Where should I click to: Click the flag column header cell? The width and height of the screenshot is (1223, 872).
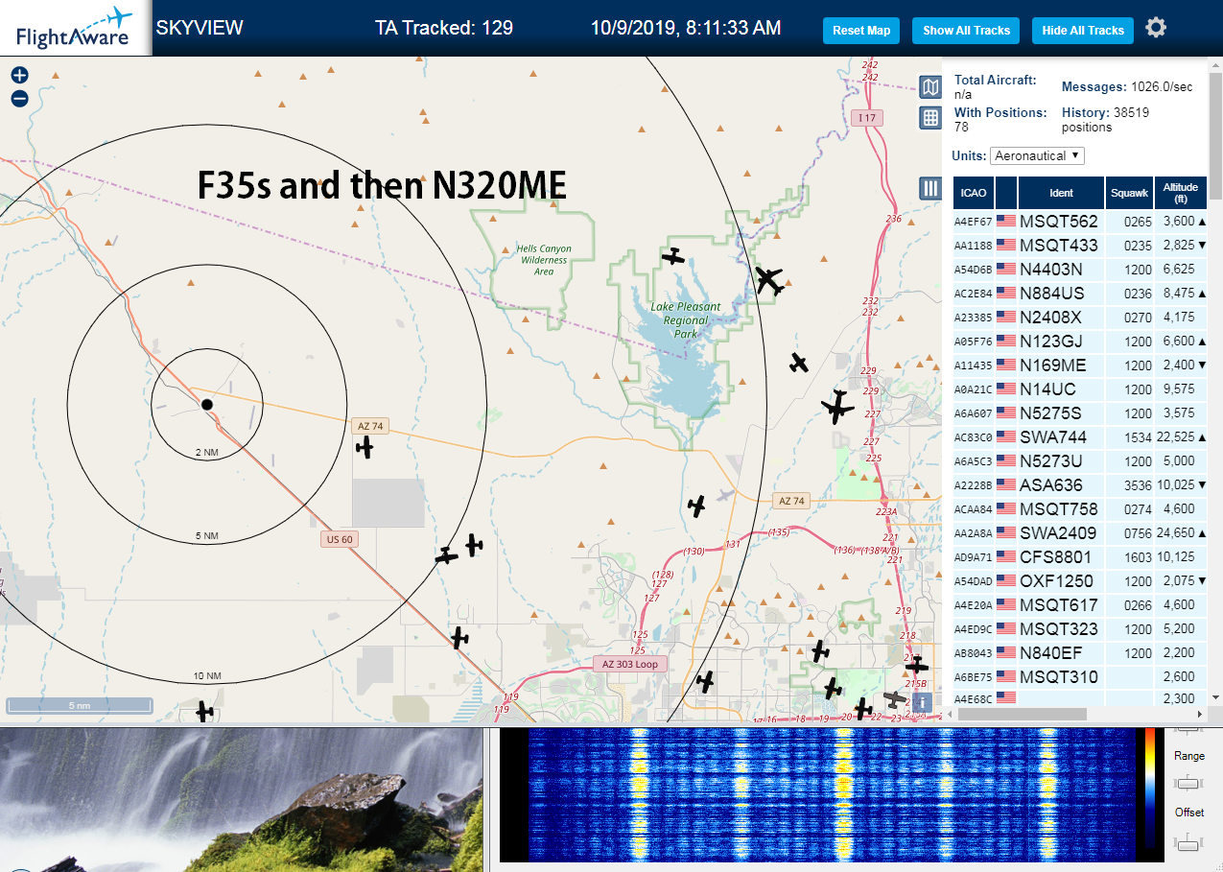click(x=1006, y=193)
